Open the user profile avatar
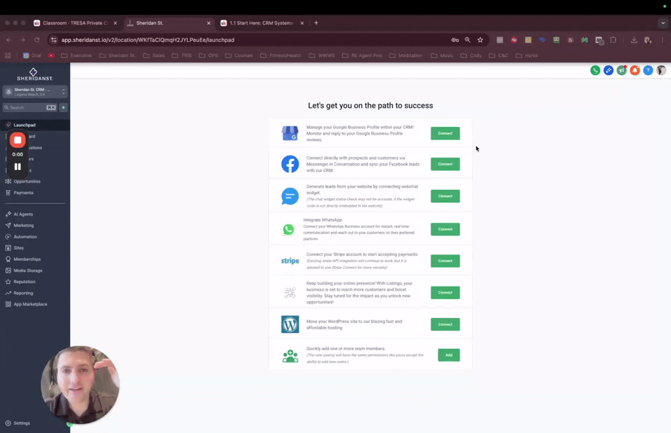Screen dimensions: 671x433 click(662, 71)
